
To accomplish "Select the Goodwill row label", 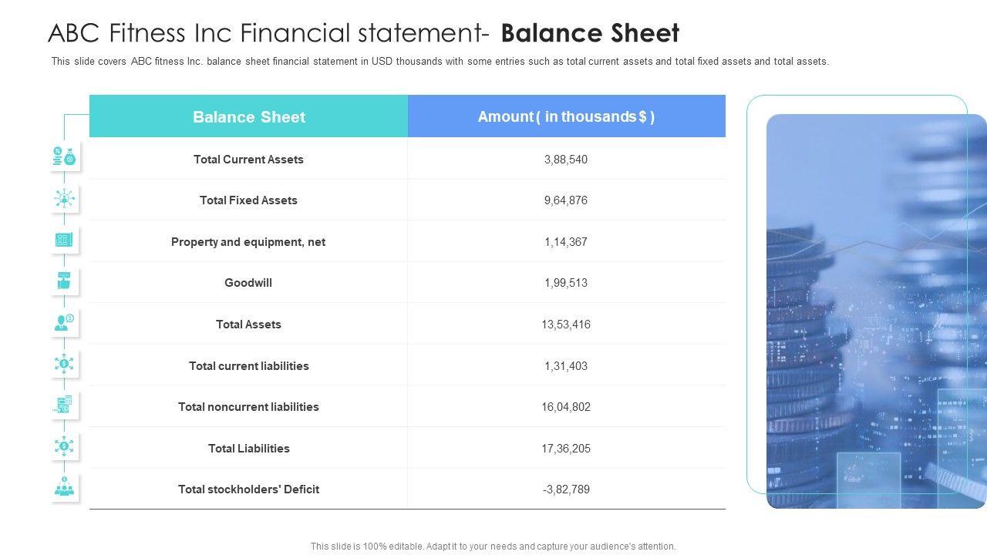I will click(248, 283).
